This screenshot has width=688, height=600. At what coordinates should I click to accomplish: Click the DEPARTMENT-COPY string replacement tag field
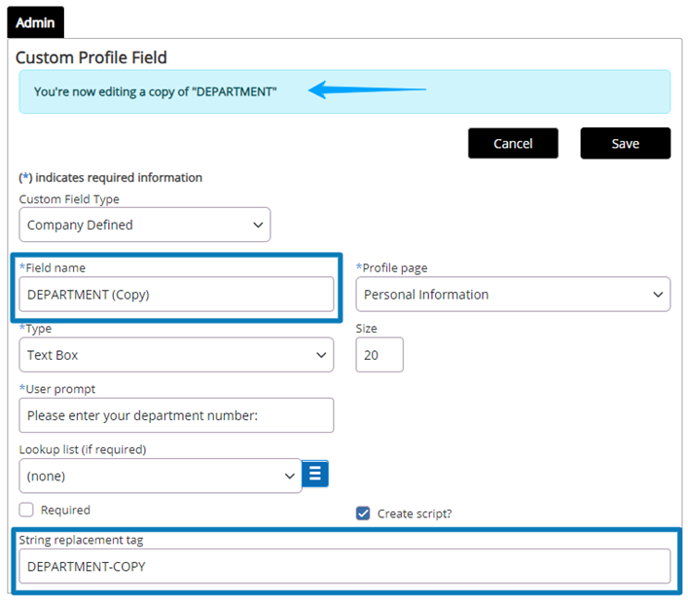(x=344, y=566)
